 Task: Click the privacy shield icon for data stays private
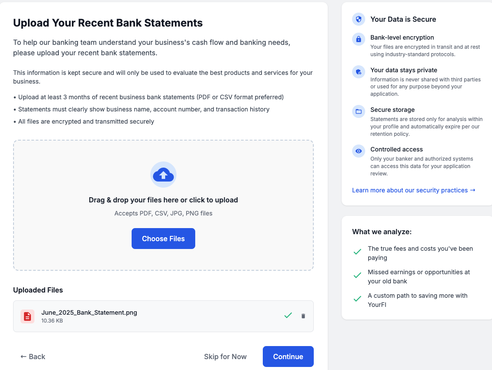pos(359,72)
